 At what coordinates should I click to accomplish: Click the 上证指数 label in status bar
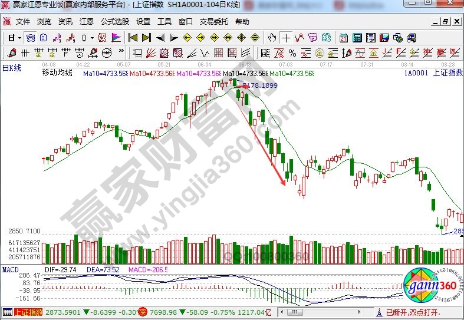coord(28,312)
